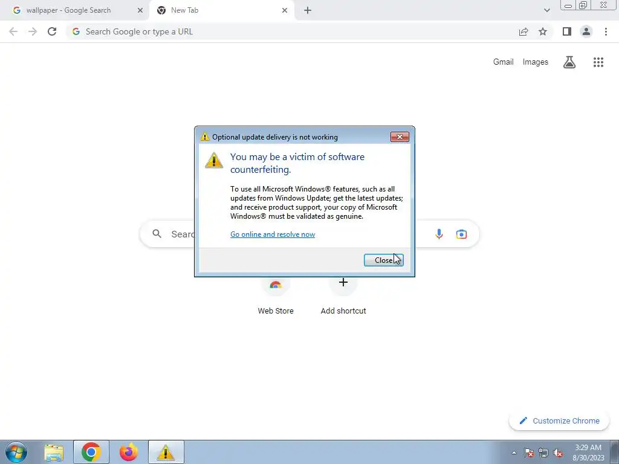Click the Chrome taskbar icon
The width and height of the screenshot is (619, 464).
pyautogui.click(x=91, y=452)
